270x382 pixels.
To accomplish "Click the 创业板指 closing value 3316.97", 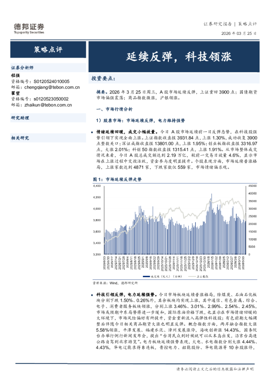I will point(249,143).
